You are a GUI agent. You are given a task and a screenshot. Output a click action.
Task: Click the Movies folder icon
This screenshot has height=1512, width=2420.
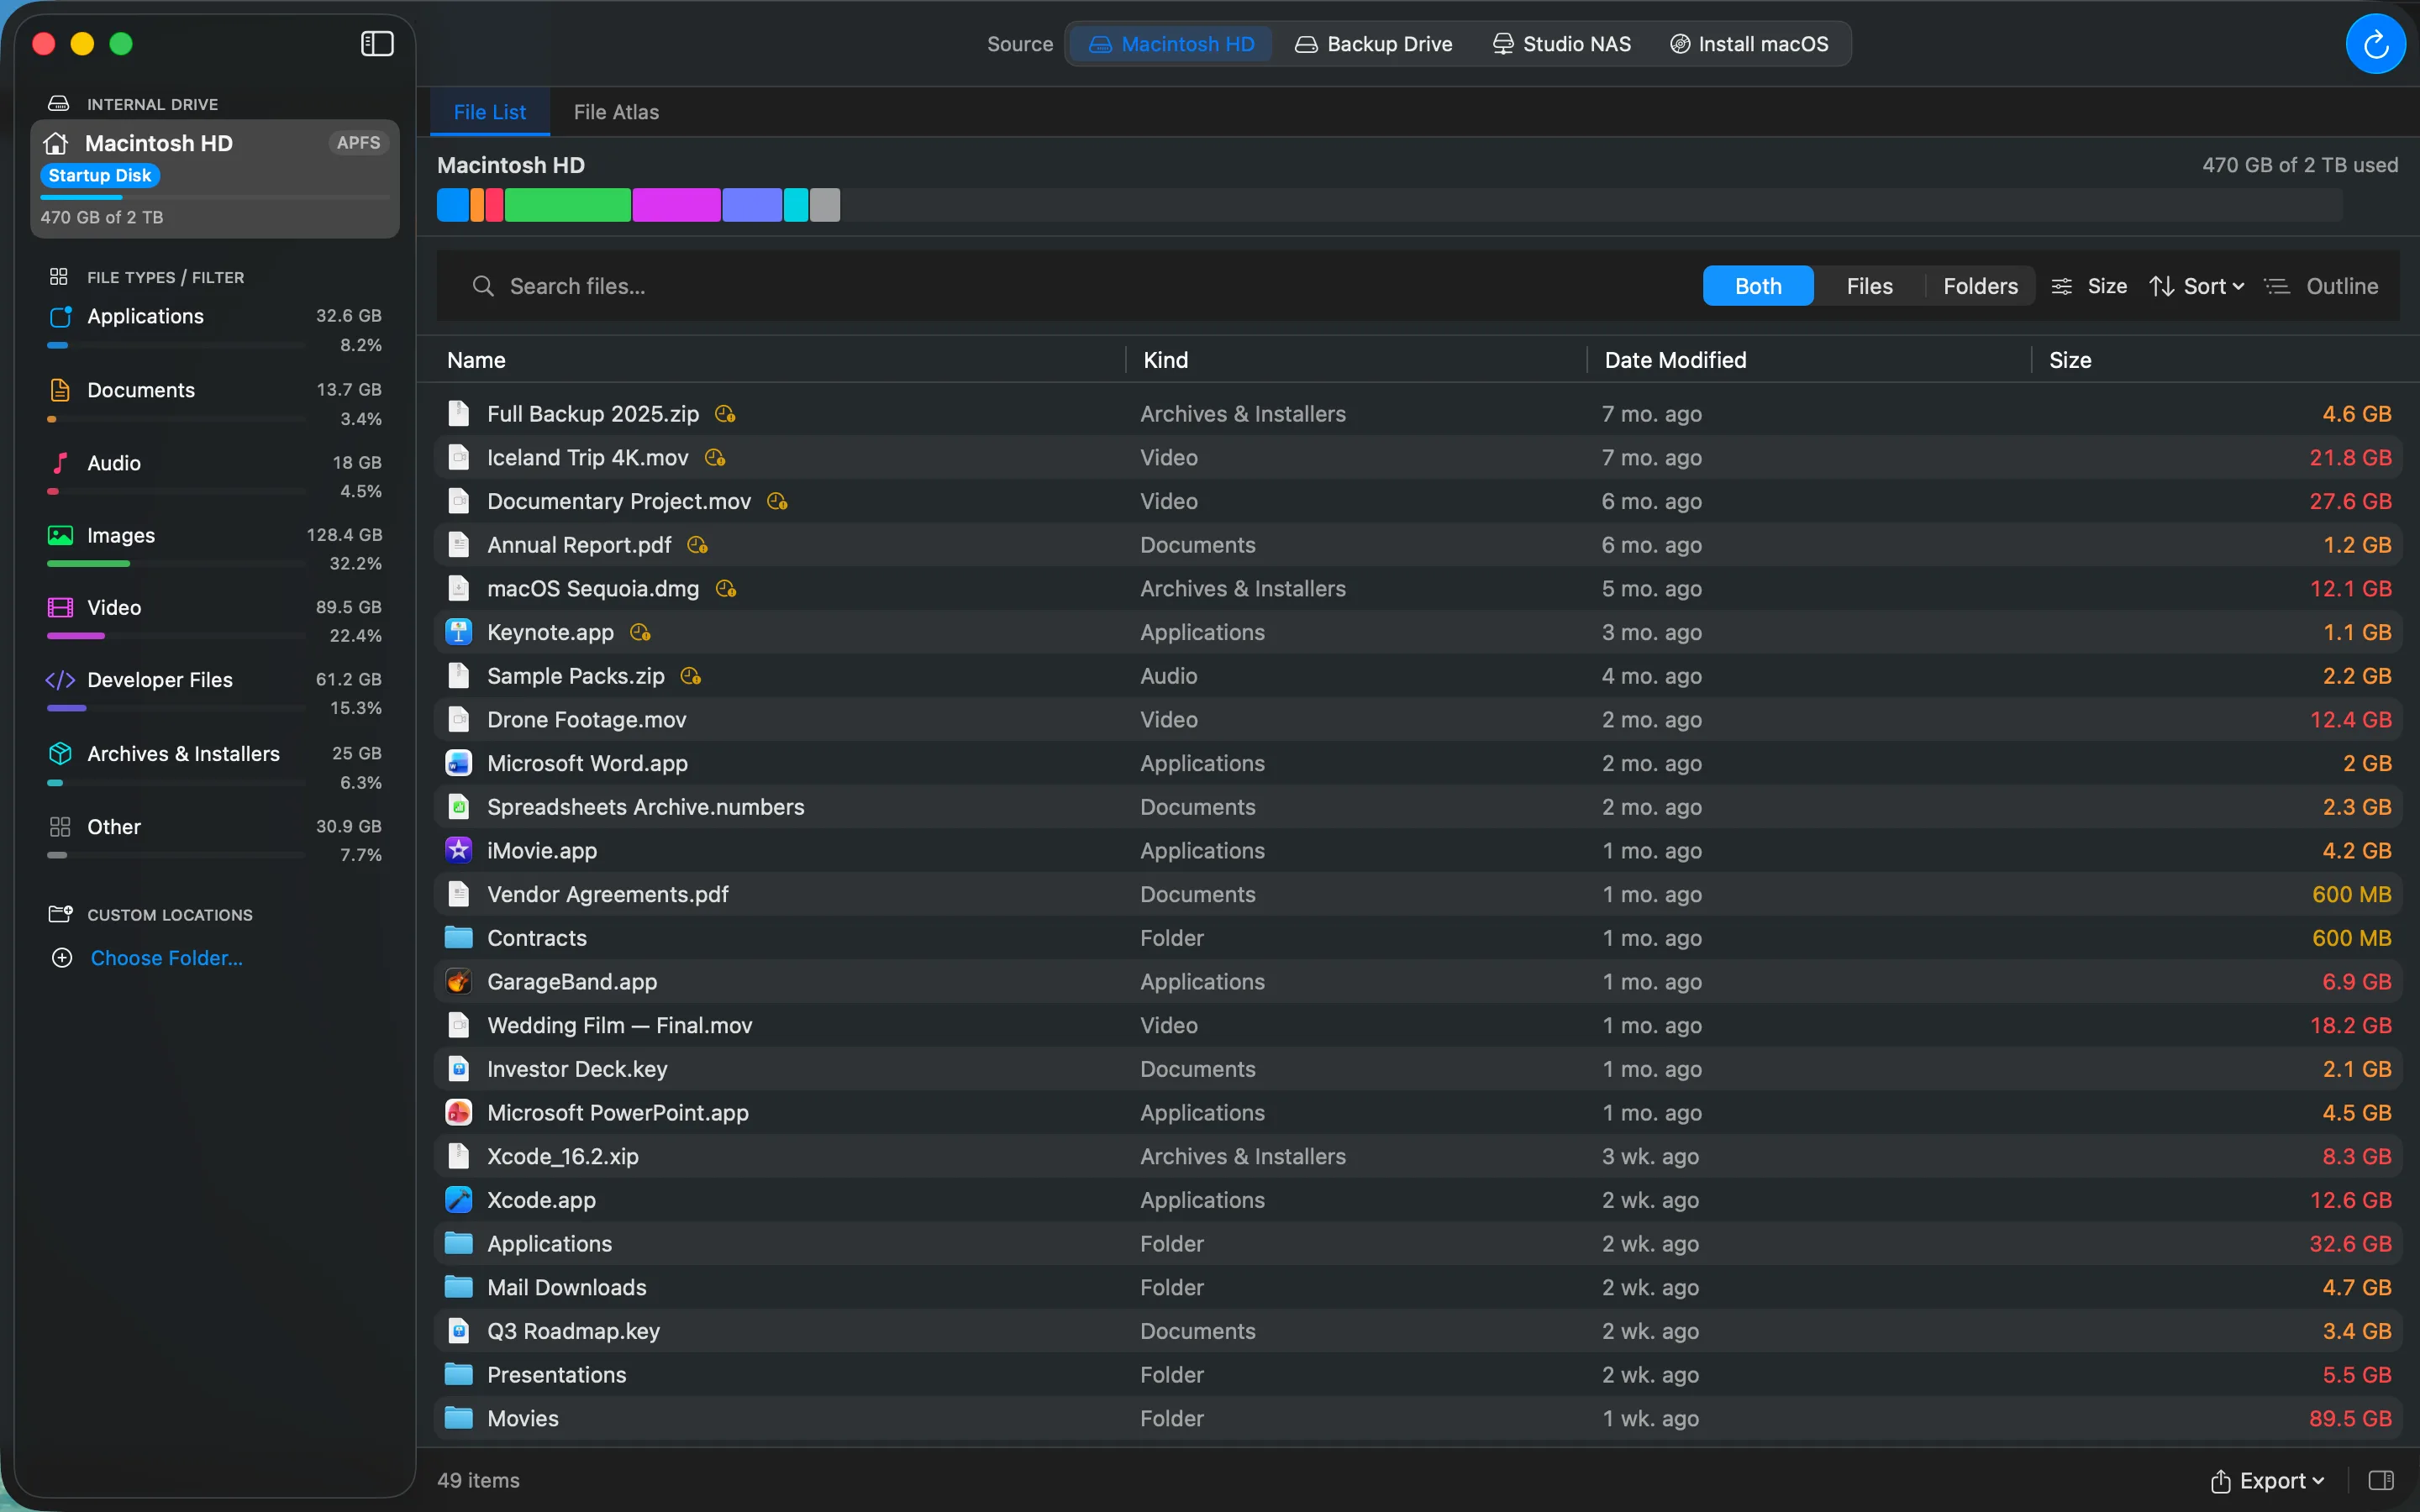pos(458,1418)
